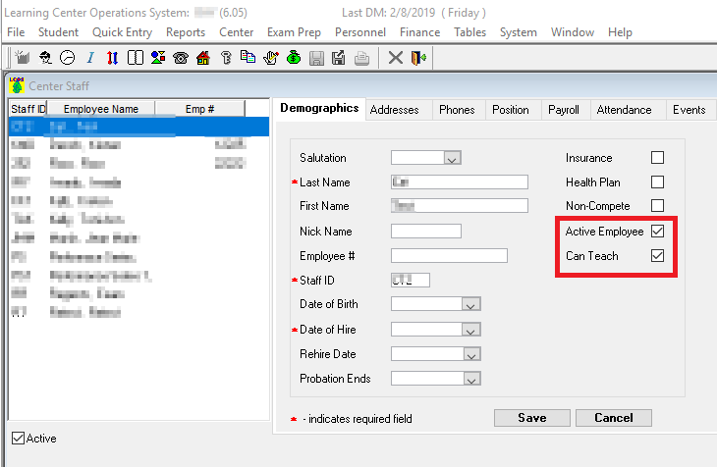Open the Salutation dropdown
717x467 pixels.
click(x=452, y=158)
